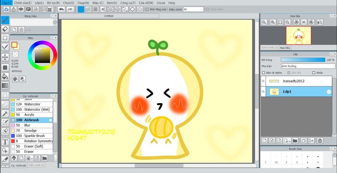Activate the Magic Wand tool
The image size is (337, 173).
[x=5, y=113]
